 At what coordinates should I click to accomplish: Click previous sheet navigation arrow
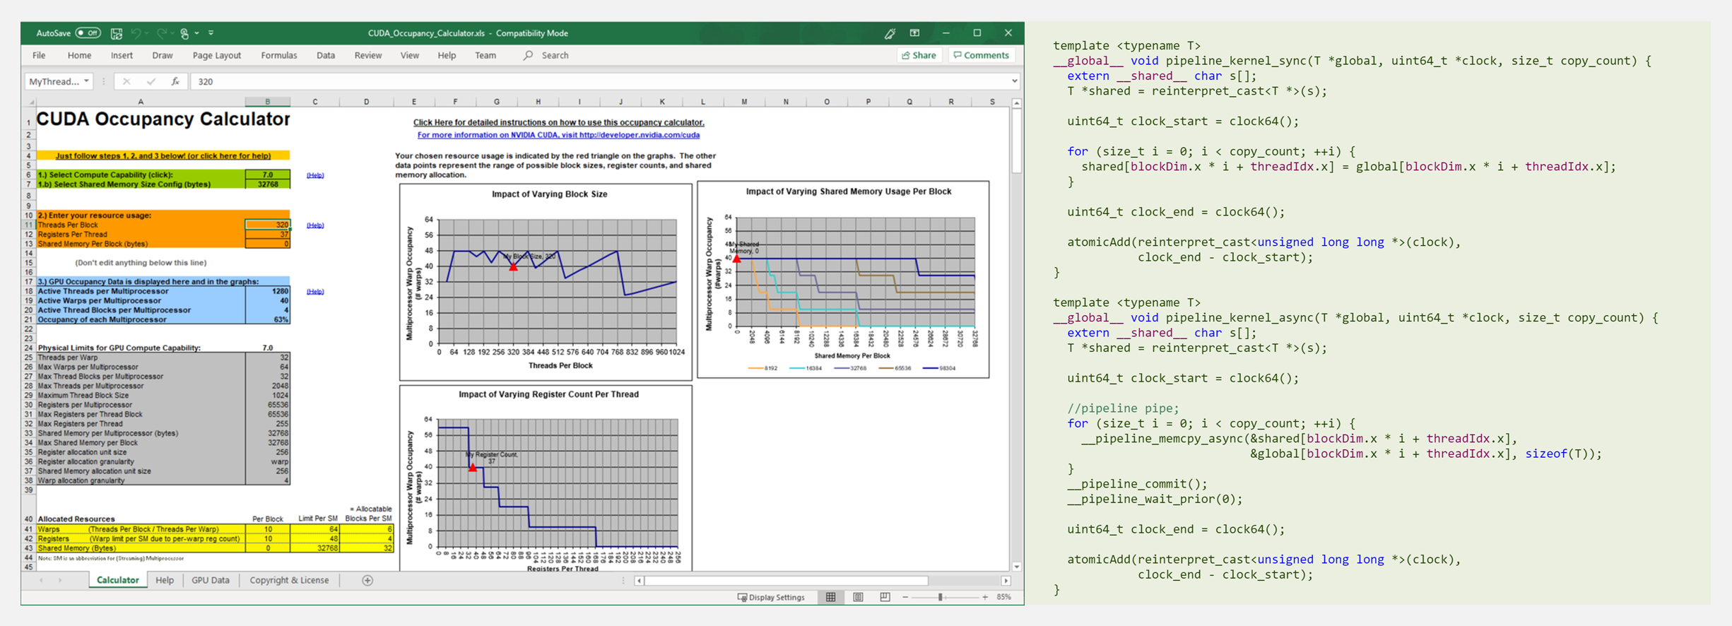pyautogui.click(x=41, y=580)
